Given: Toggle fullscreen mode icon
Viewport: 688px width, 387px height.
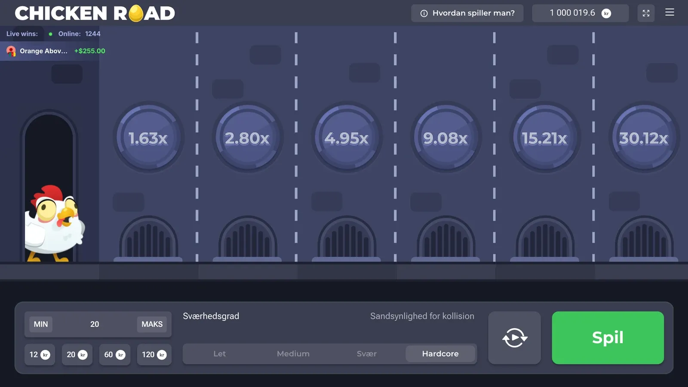Looking at the screenshot, I should tap(646, 13).
